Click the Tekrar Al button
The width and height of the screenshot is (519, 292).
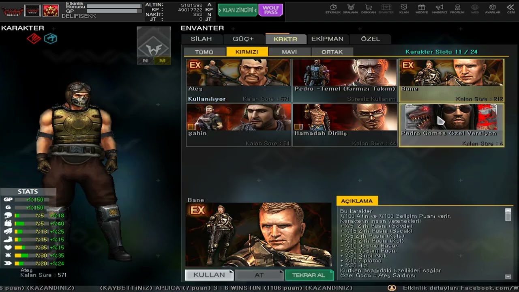click(309, 275)
